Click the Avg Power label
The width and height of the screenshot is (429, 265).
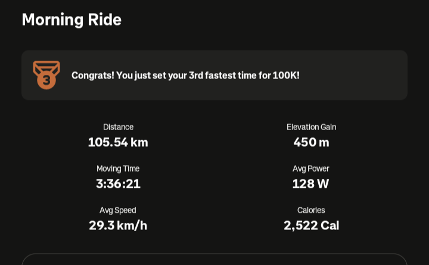coord(311,169)
